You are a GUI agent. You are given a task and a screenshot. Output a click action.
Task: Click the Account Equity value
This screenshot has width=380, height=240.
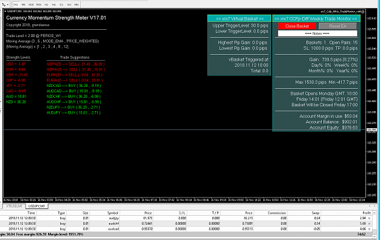350,128
